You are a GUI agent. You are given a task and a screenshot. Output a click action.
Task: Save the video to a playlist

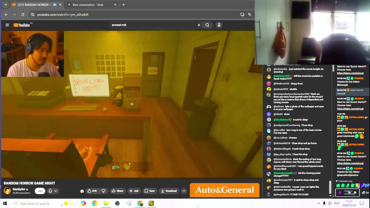(x=150, y=191)
